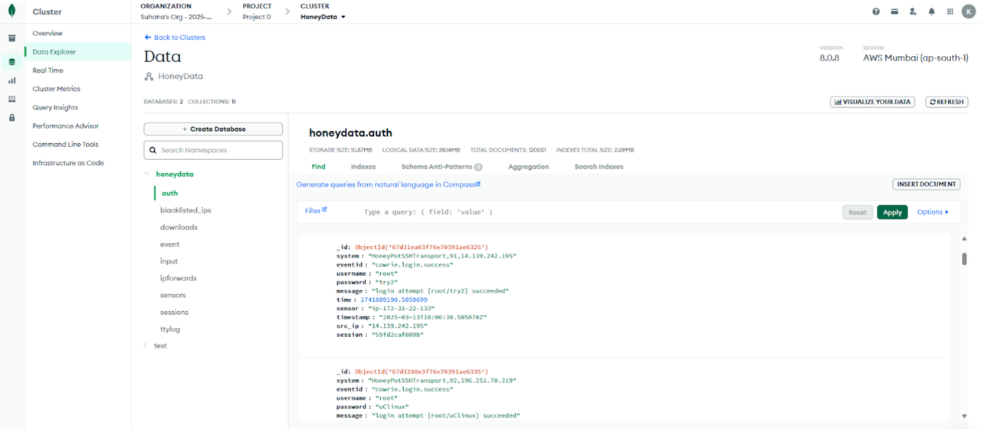Click the Filter link
This screenshot has width=981, height=429.
[316, 211]
